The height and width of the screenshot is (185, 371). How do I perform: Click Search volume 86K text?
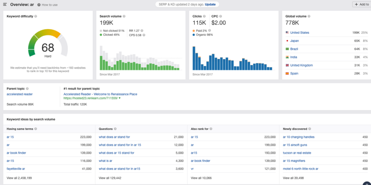pos(20,104)
